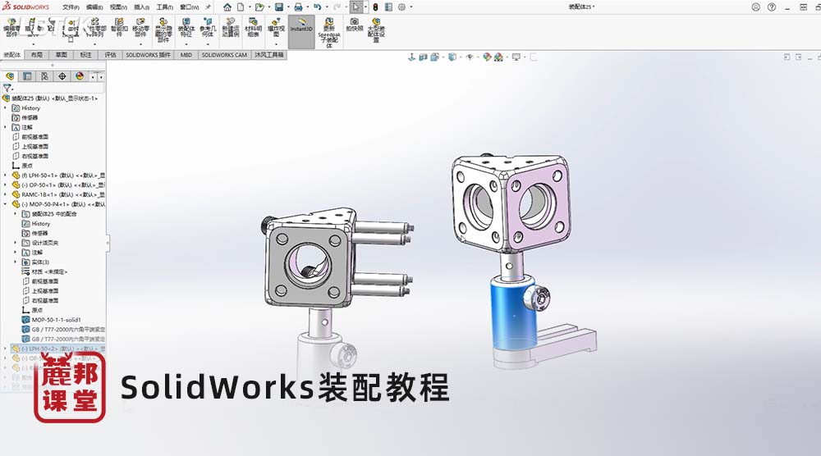Open the 文件(F) File menu

(x=71, y=7)
